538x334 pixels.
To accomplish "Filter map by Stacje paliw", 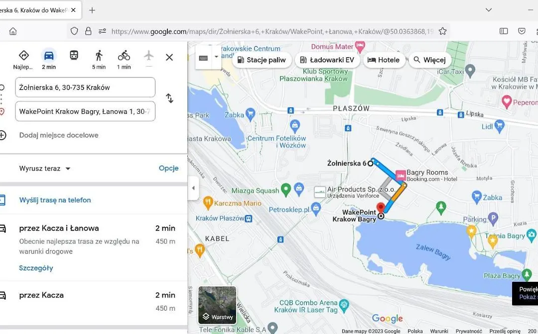I will pos(262,60).
